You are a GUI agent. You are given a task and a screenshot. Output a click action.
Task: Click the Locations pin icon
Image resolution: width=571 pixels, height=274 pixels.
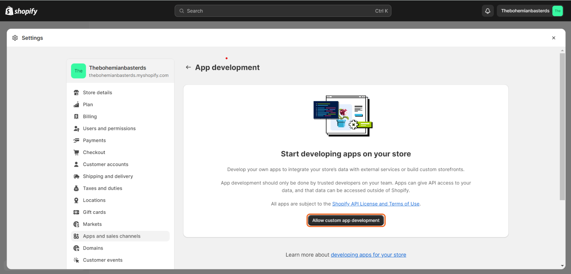click(76, 200)
